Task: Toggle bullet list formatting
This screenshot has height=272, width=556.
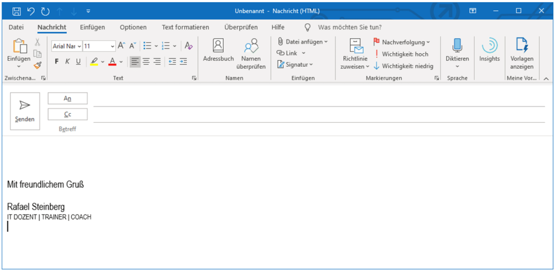Action: 147,46
